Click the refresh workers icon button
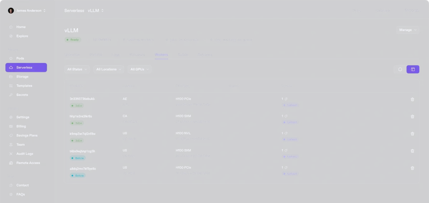This screenshot has height=203, width=429. pos(400,69)
